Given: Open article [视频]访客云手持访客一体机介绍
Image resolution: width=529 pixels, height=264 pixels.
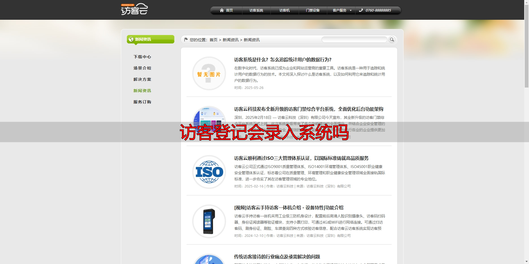Looking at the screenshot, I should click(289, 208).
